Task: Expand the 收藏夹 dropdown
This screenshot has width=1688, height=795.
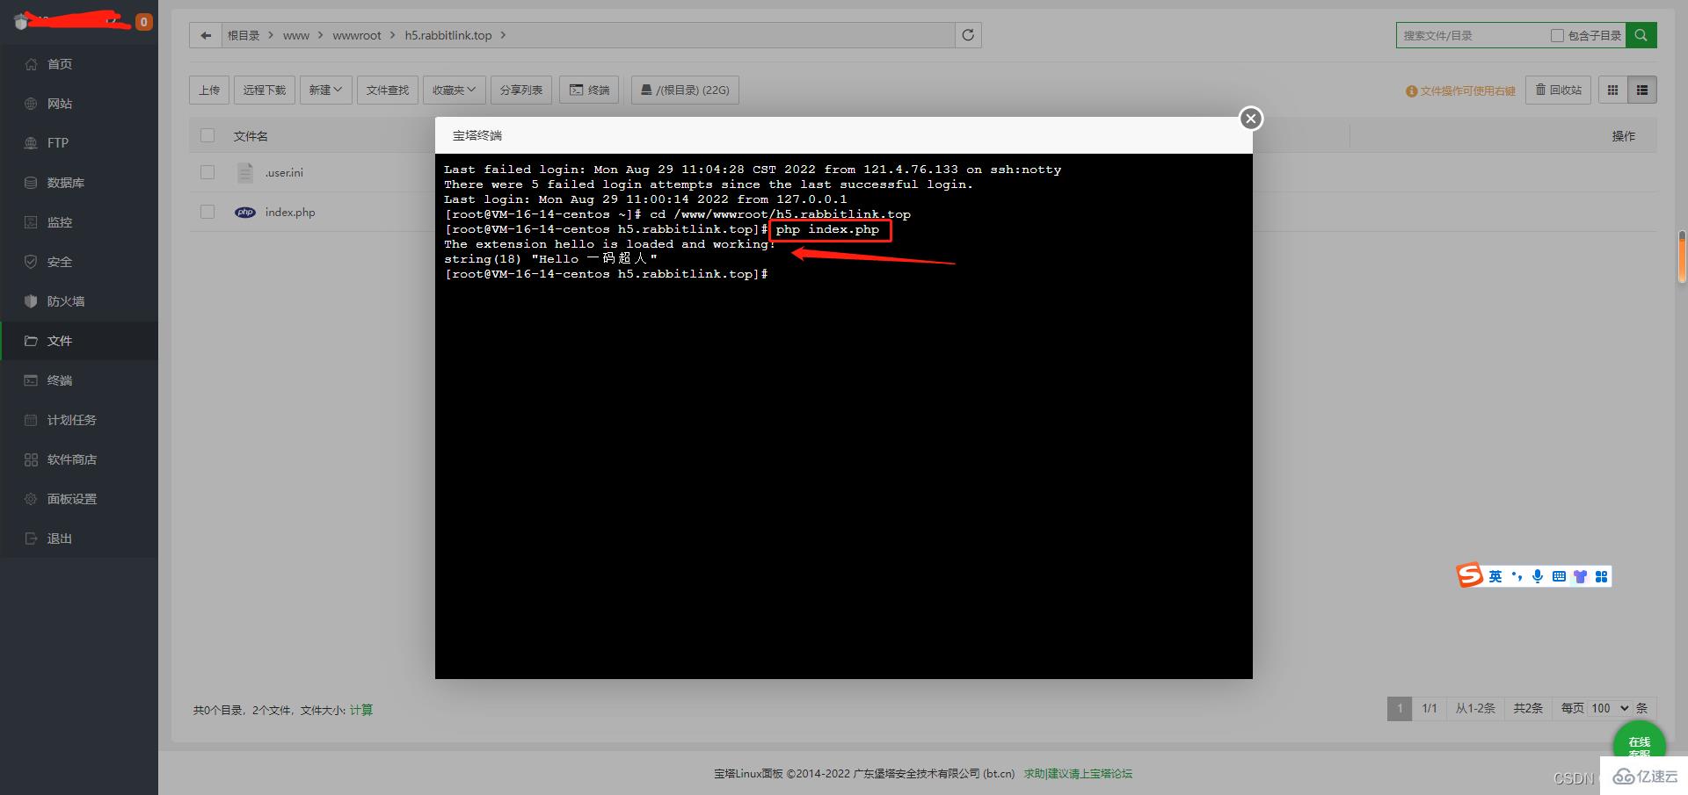Action: tap(454, 90)
